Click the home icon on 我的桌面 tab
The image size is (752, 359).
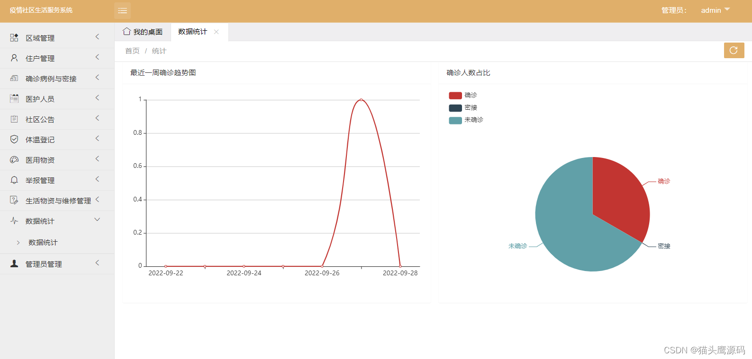click(127, 31)
